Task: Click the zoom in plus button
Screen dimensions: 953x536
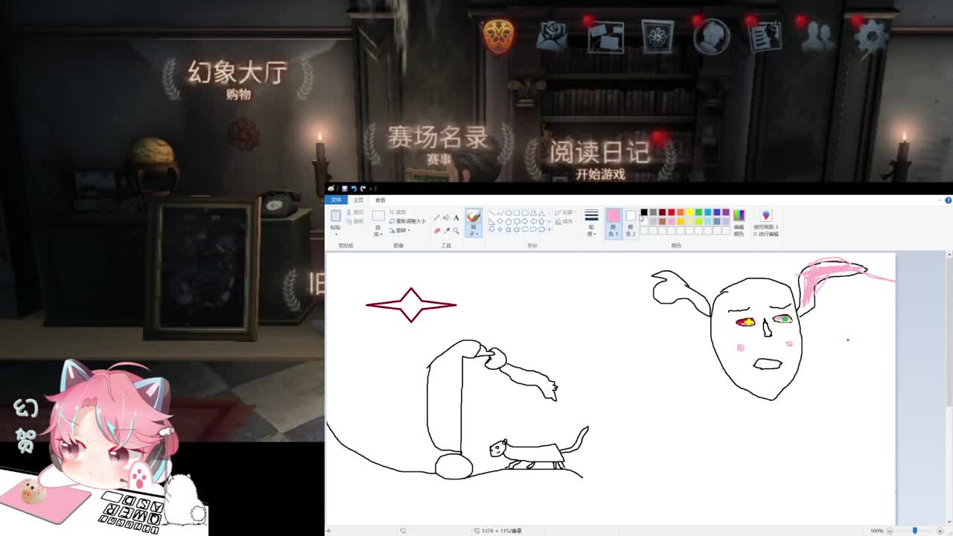Action: (940, 531)
